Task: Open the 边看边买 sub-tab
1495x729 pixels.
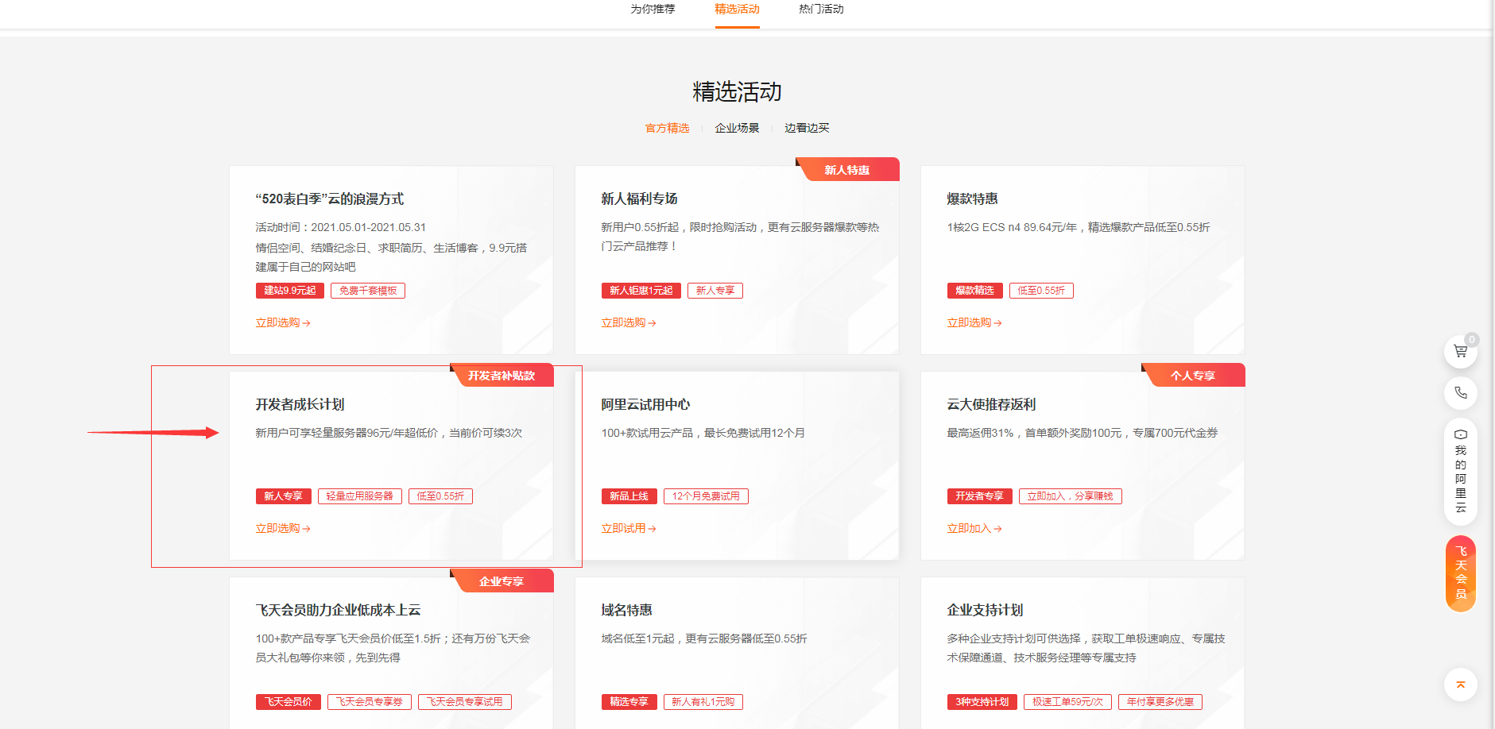Action: click(807, 128)
